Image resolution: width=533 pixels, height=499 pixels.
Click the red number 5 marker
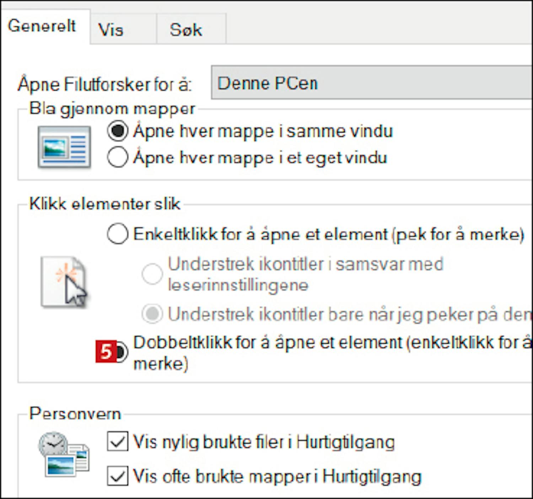point(106,352)
